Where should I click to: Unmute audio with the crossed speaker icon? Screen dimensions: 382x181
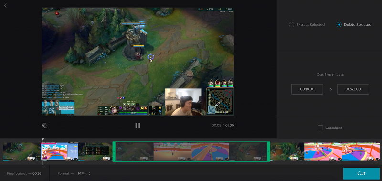coord(44,125)
